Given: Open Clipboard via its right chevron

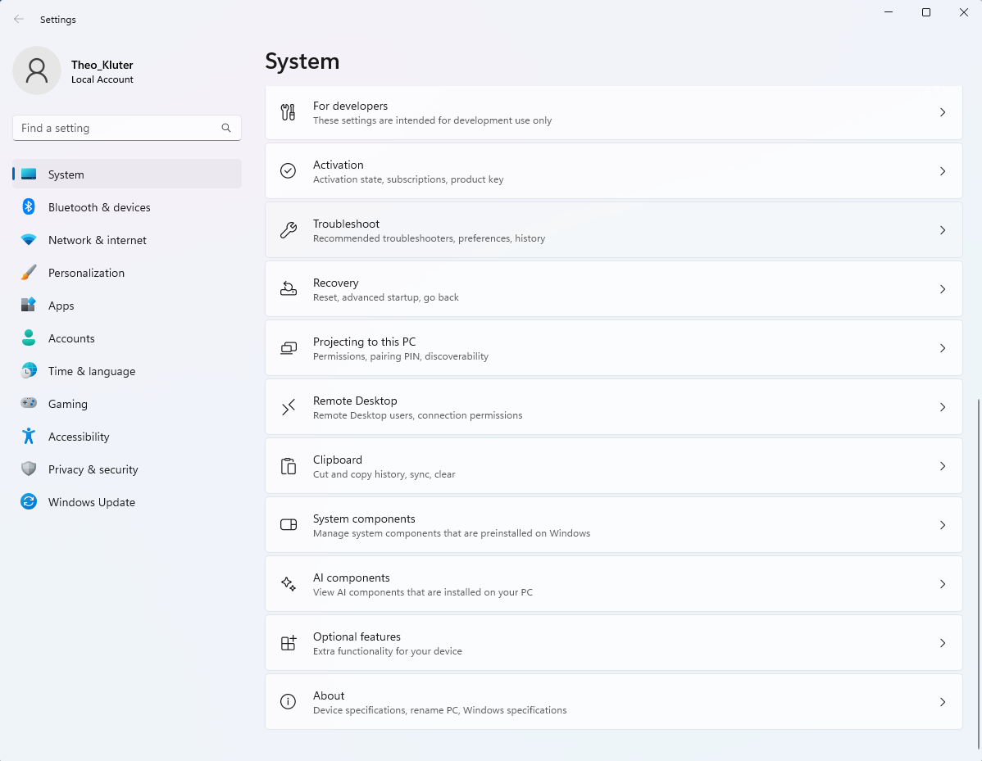Looking at the screenshot, I should [x=943, y=466].
